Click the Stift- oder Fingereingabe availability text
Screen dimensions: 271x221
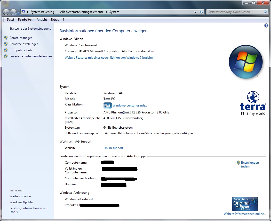[x=149, y=133]
